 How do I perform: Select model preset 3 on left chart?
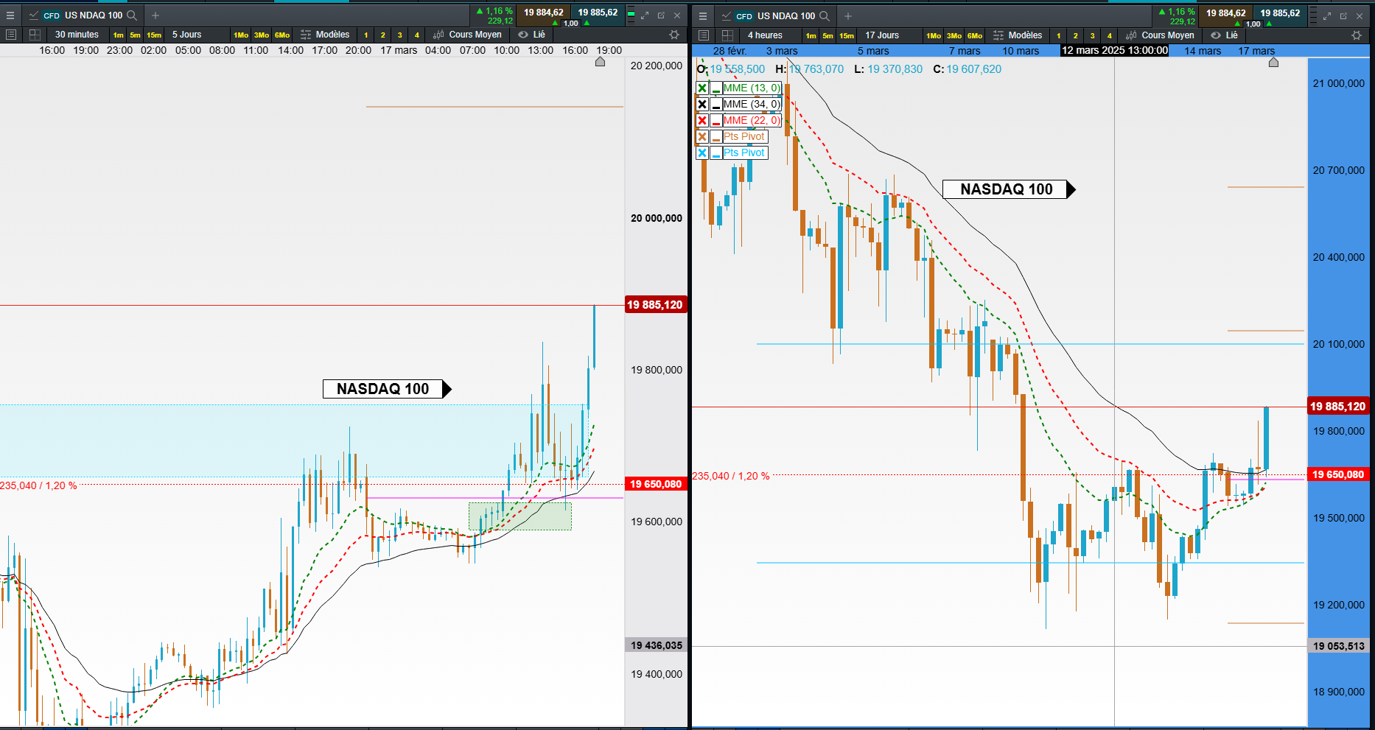399,35
